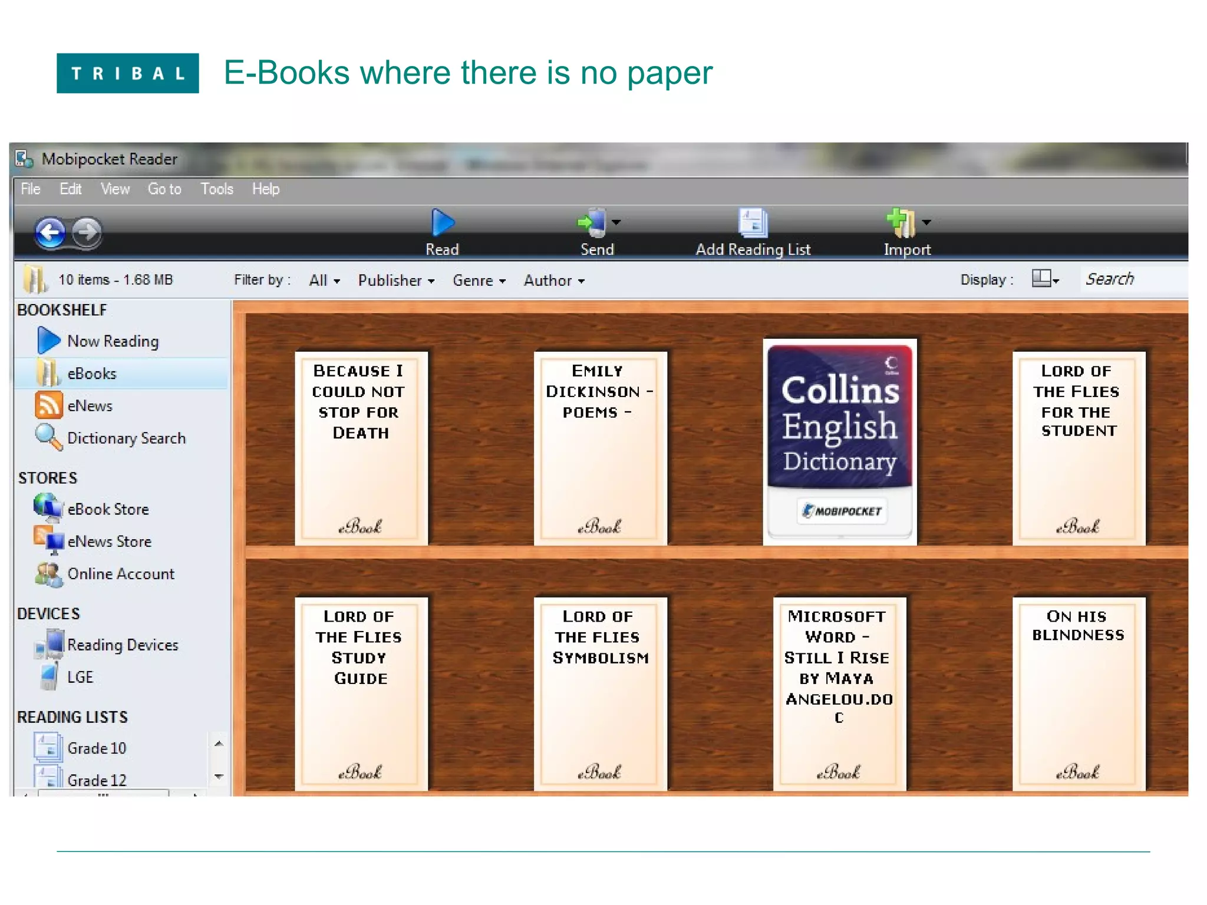Click the Add Reading List icon
Screen dimensions: 1207x905
pyautogui.click(x=753, y=223)
